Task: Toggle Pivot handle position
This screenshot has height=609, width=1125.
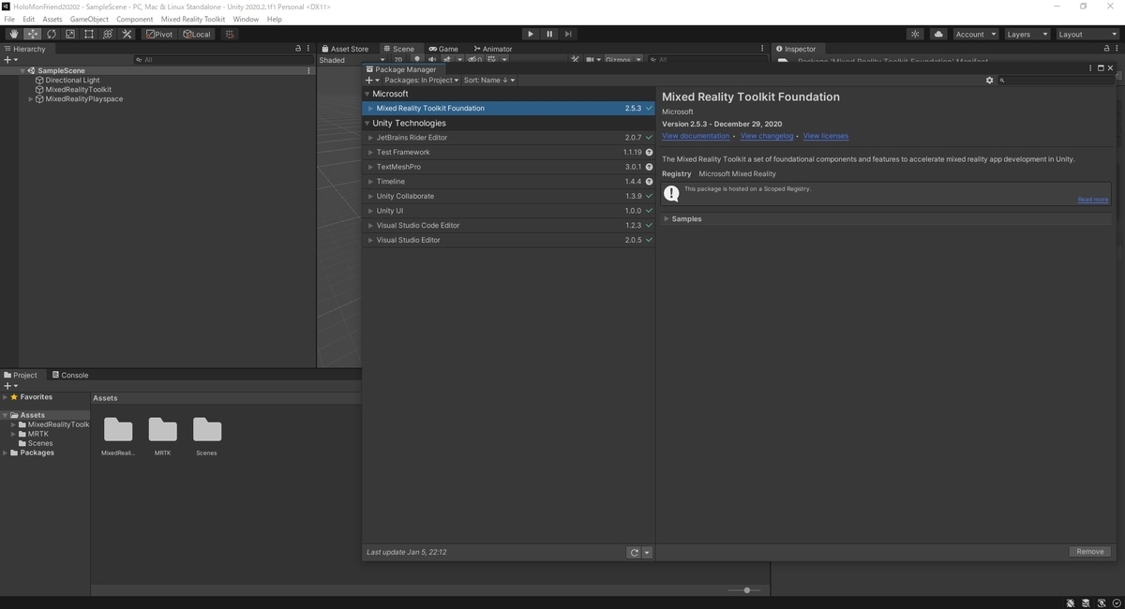Action: point(159,34)
